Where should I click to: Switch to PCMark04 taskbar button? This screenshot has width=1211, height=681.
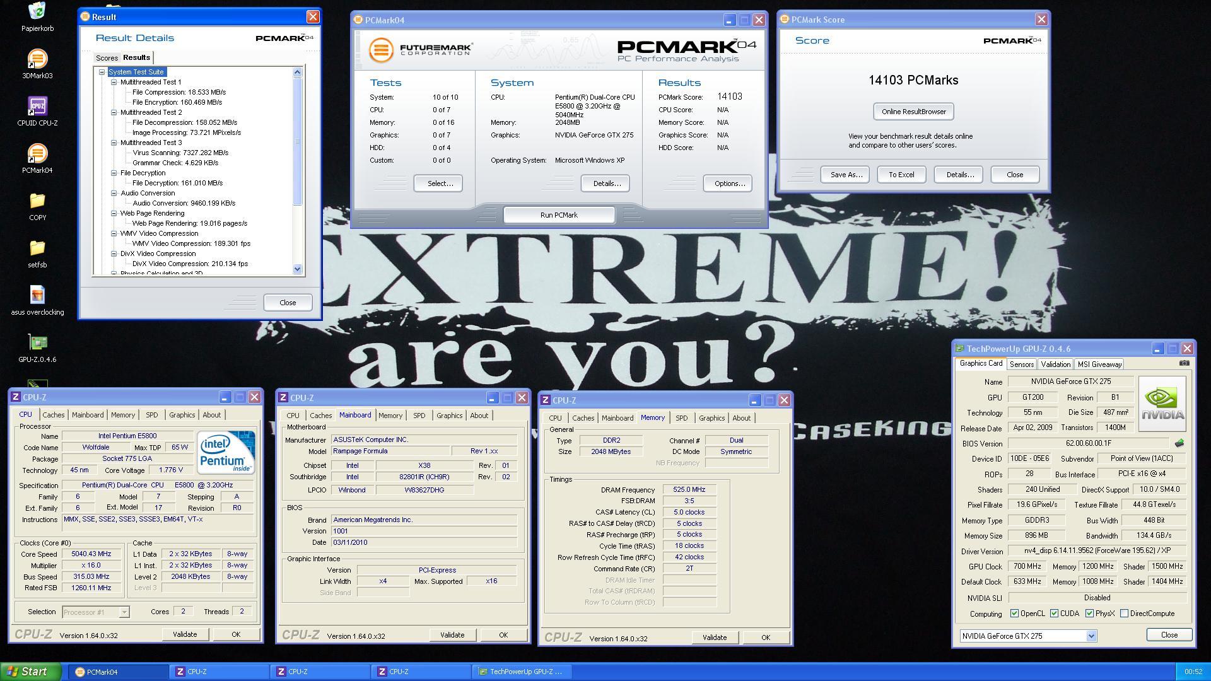click(117, 672)
